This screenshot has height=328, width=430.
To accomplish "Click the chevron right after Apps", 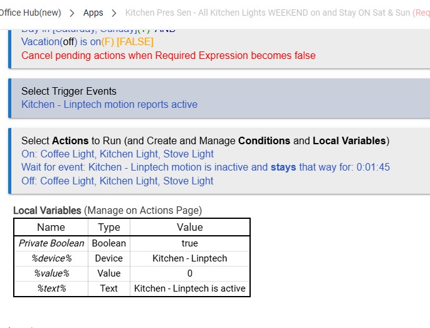I will coord(113,13).
